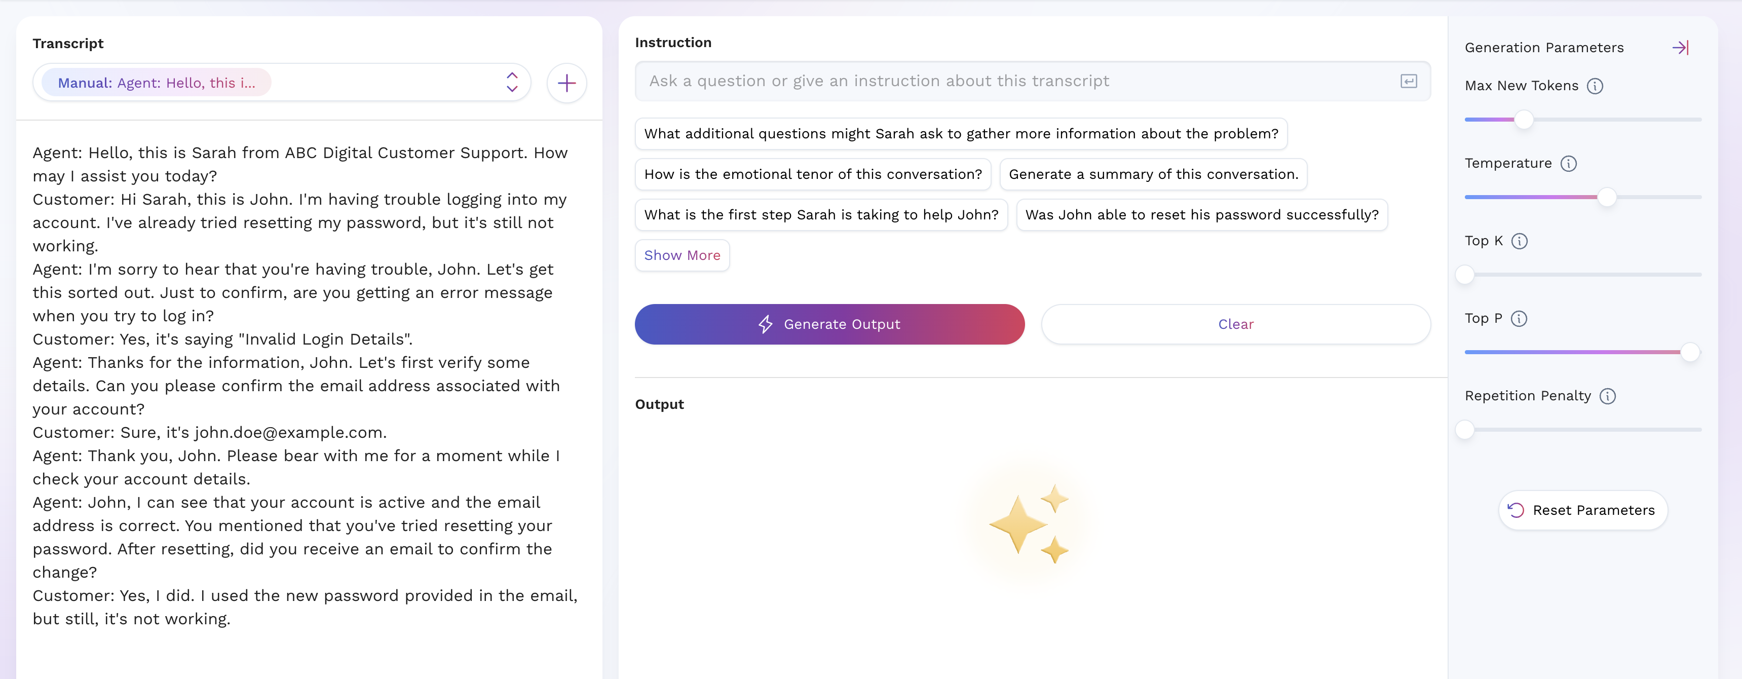Click the enter icon in instruction field
The height and width of the screenshot is (679, 1742).
pos(1408,81)
